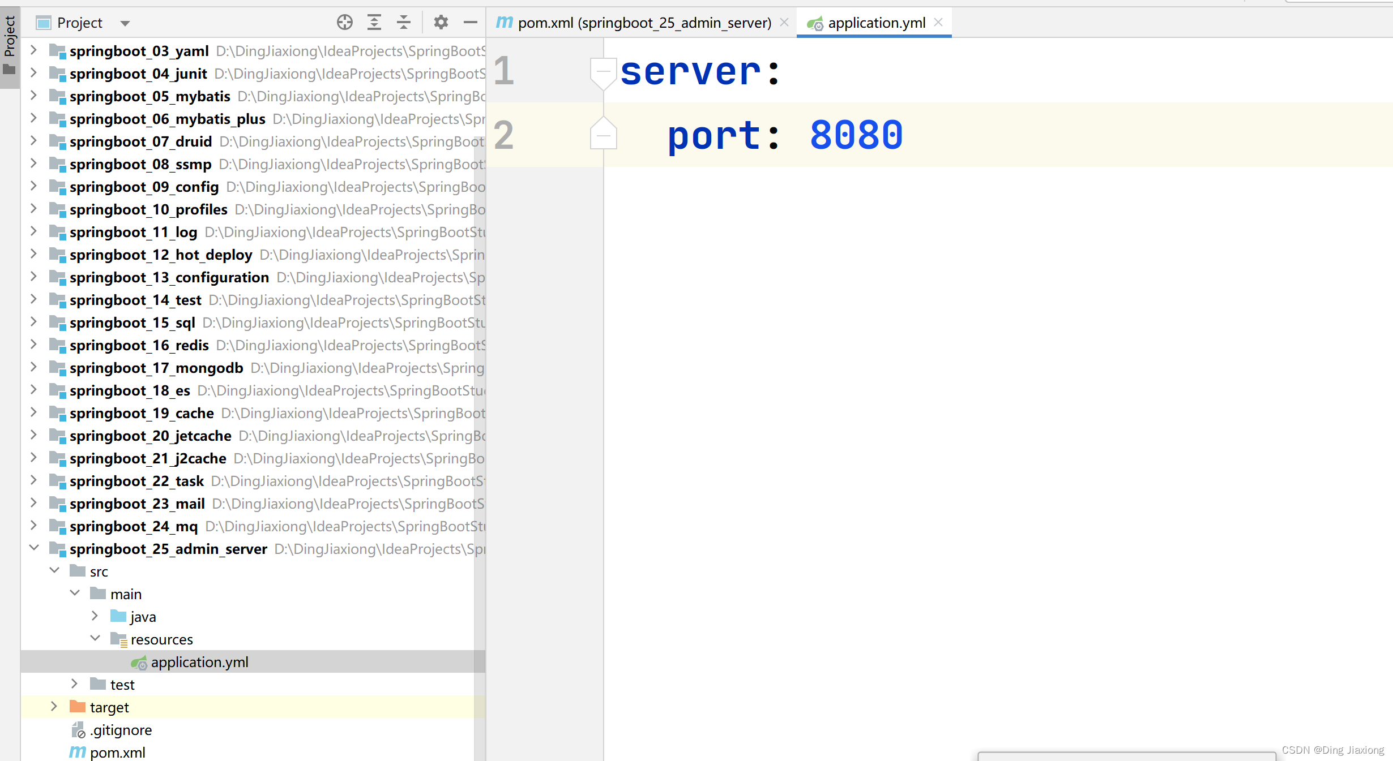Screen dimensions: 1393x761
Task: Click the locate/select opened file target icon
Action: 344,23
